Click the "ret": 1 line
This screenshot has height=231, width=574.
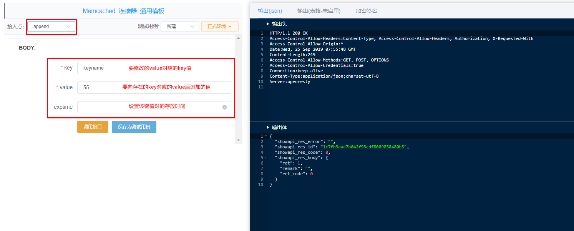[x=291, y=163]
